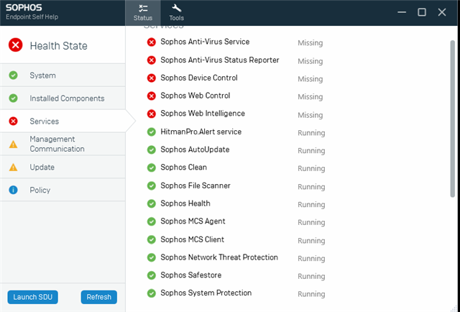Click check icon for Sophos MCS Agent

coord(152,221)
